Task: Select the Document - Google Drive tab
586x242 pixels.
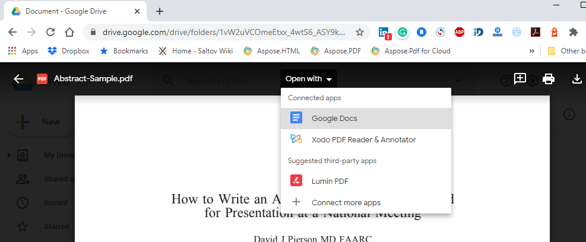Action: [75, 11]
